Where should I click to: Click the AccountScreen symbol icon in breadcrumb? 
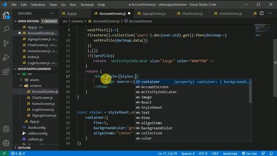[126, 21]
